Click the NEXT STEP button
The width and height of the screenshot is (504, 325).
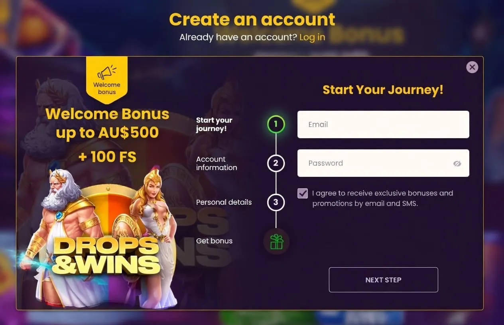coord(383,280)
